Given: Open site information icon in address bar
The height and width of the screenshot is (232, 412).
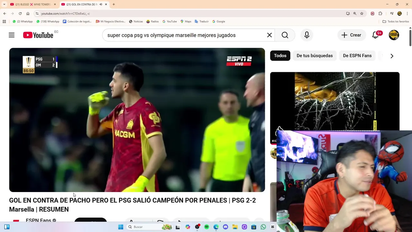Looking at the screenshot, I should coord(37,14).
